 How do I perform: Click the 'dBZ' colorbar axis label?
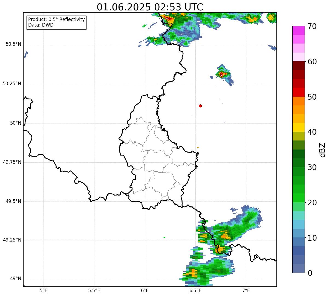coord(323,150)
